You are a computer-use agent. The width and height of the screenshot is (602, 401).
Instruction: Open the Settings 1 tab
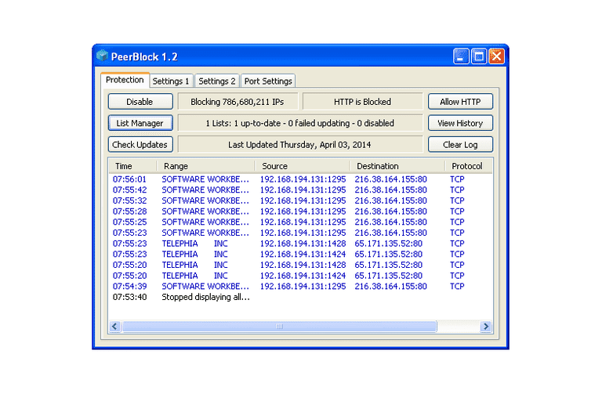click(x=171, y=81)
